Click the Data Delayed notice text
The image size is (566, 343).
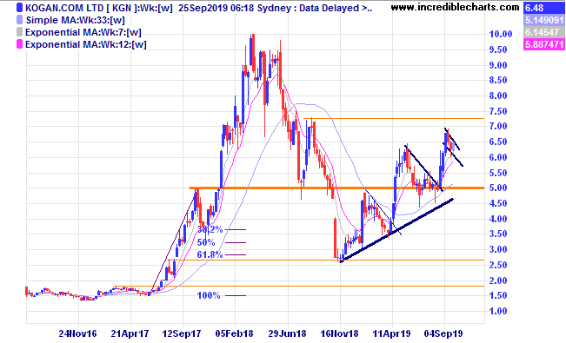333,8
